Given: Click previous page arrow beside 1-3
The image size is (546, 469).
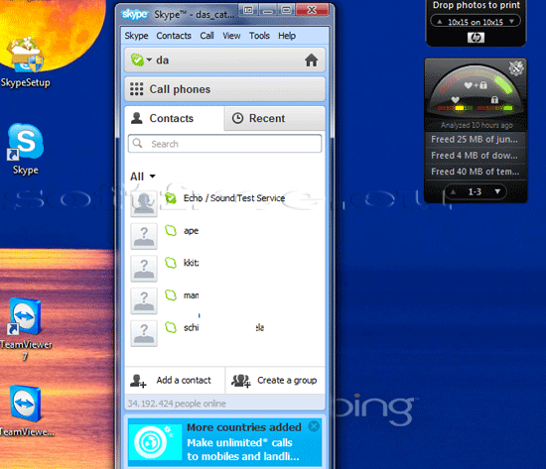Looking at the screenshot, I should click(x=453, y=191).
